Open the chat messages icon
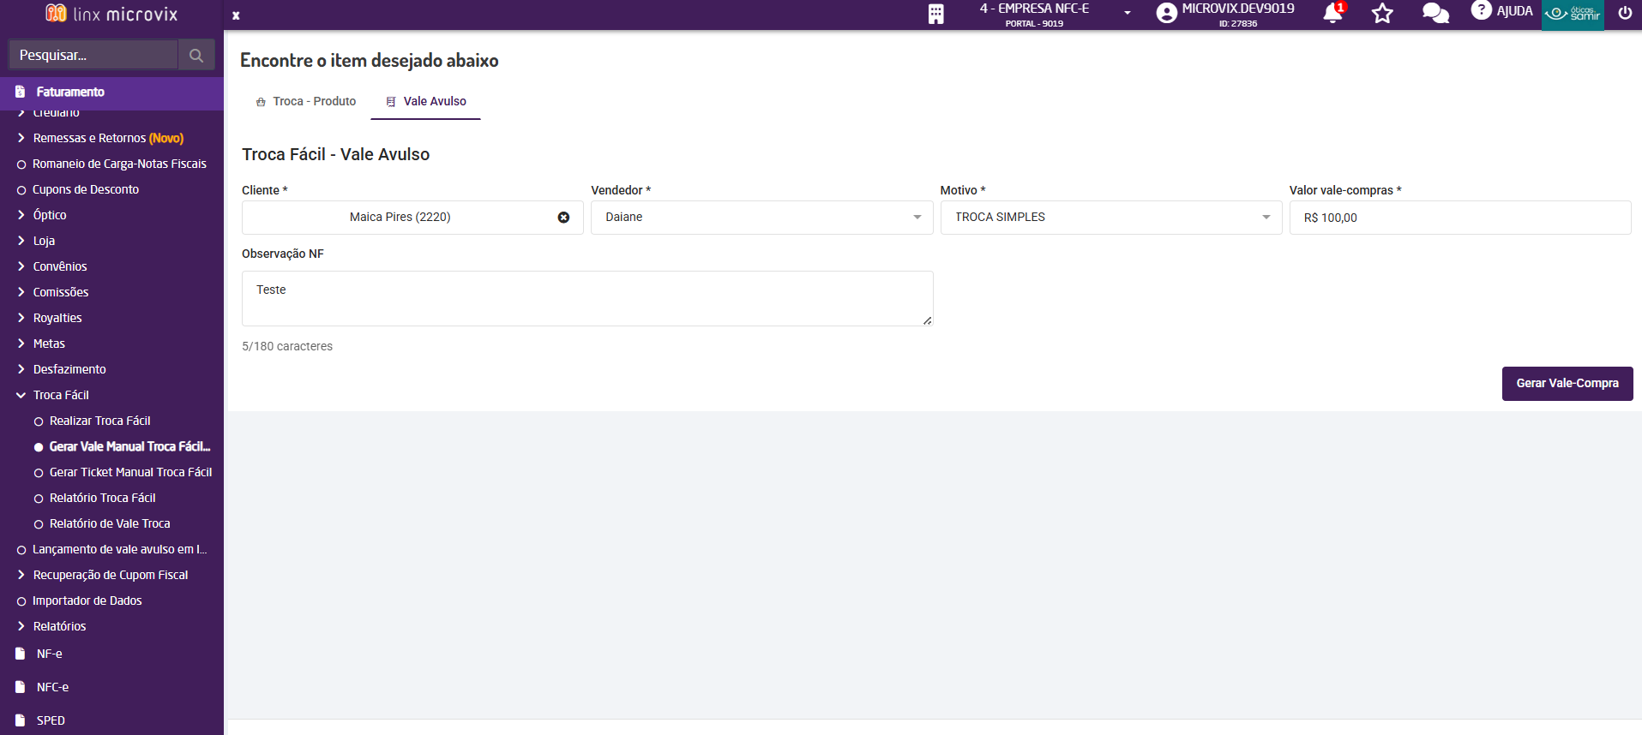This screenshot has height=735, width=1642. 1435,13
